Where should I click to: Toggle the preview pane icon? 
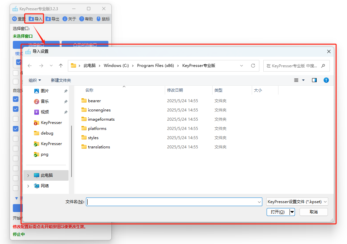314,80
